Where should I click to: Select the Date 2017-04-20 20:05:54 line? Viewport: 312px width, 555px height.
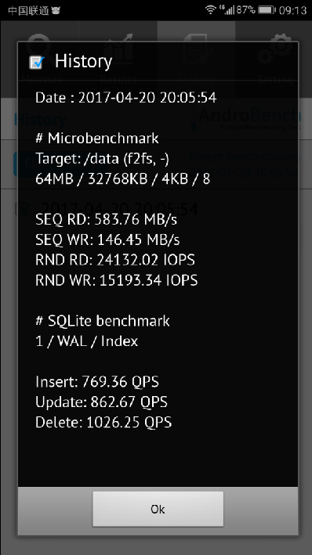(126, 98)
